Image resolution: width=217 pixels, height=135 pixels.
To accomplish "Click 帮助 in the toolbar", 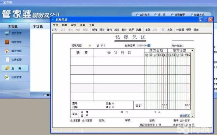I will (x=189, y=30).
